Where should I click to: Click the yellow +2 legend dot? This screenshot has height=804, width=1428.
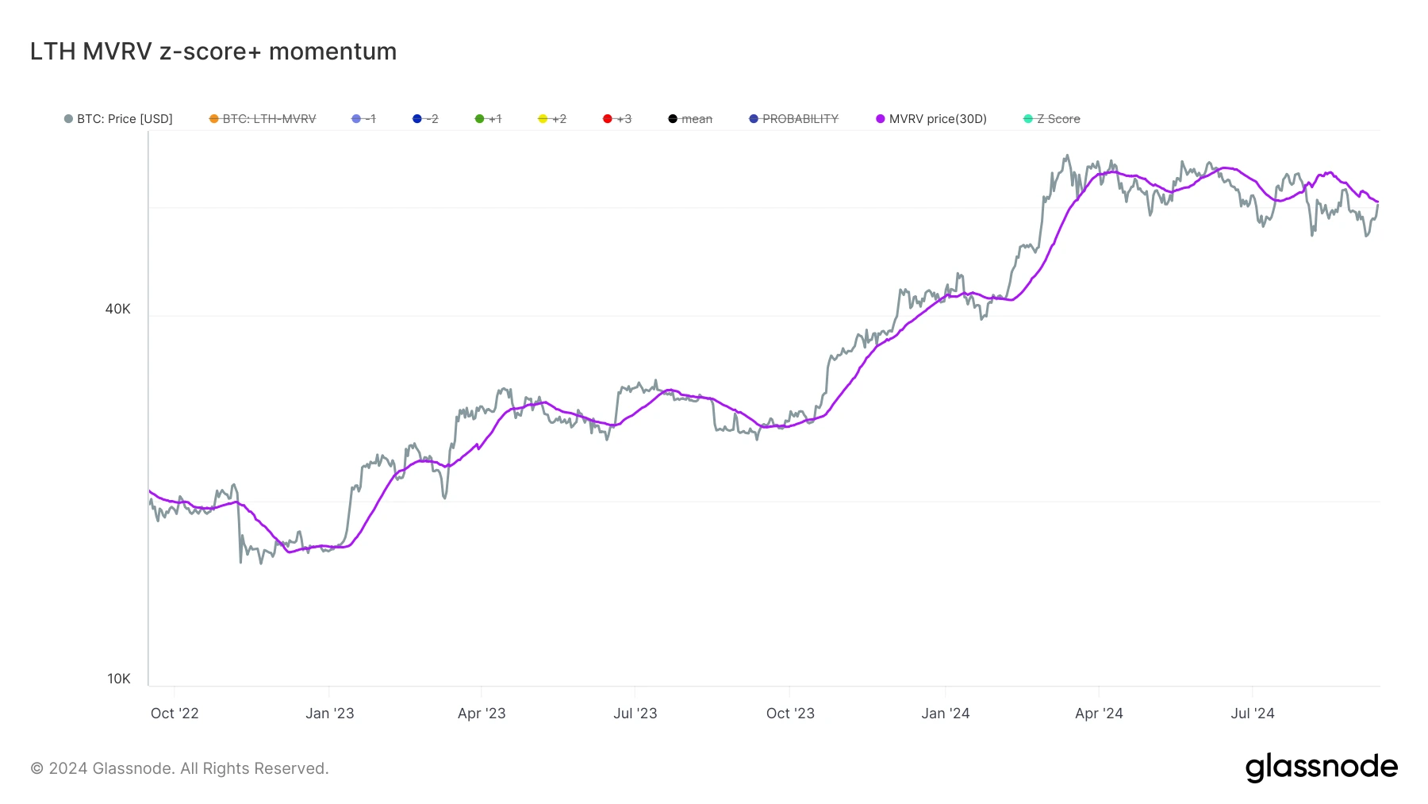pos(543,119)
